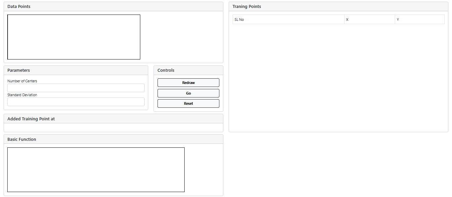Viewport: 452px width, 197px height.
Task: Click inside the Basic Function canvas
Action: click(96, 170)
